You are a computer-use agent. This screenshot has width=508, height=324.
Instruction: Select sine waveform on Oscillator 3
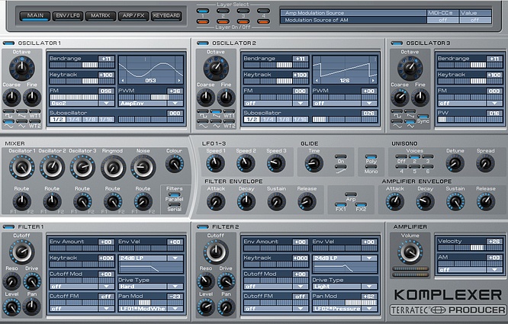pyautogui.click(x=397, y=122)
